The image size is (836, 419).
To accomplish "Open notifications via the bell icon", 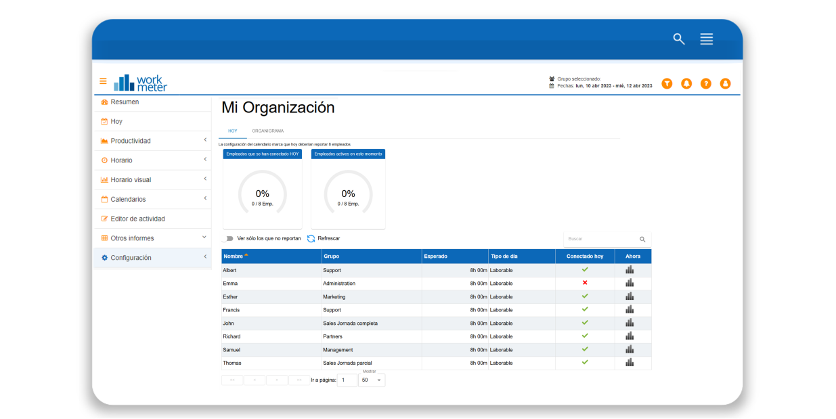I will coord(686,83).
